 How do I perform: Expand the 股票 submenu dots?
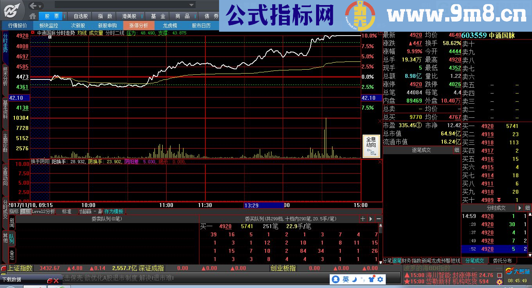64,16
